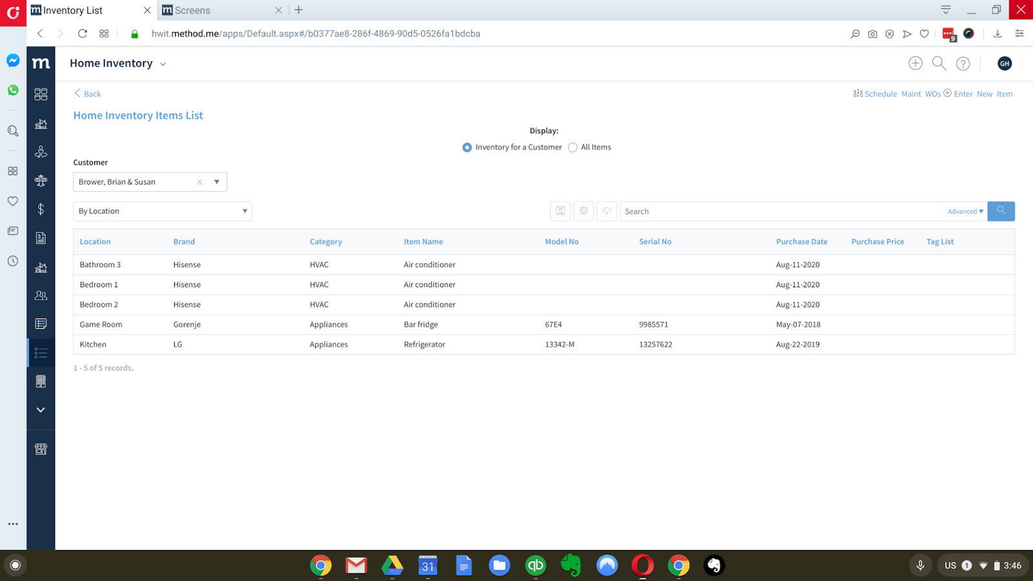Screen dimensions: 1033x581
Task: Click the Method 'm' logo
Action: [41, 63]
